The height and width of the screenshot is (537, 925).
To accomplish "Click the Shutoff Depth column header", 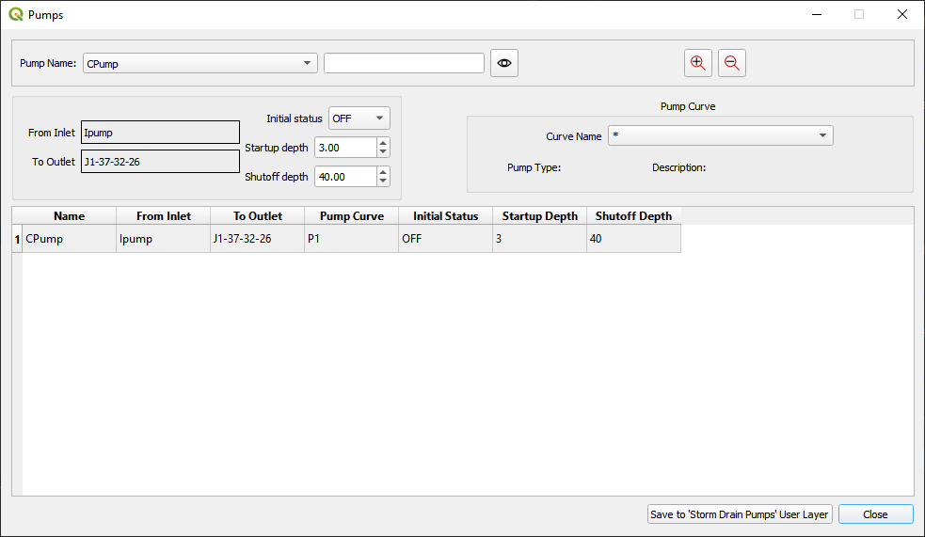I will [x=633, y=216].
